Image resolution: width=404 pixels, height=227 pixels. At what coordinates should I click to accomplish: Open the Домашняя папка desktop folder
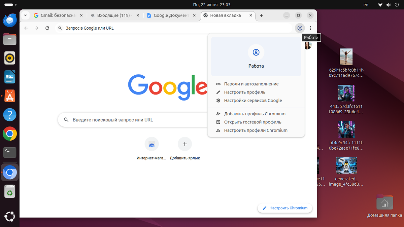[384, 206]
